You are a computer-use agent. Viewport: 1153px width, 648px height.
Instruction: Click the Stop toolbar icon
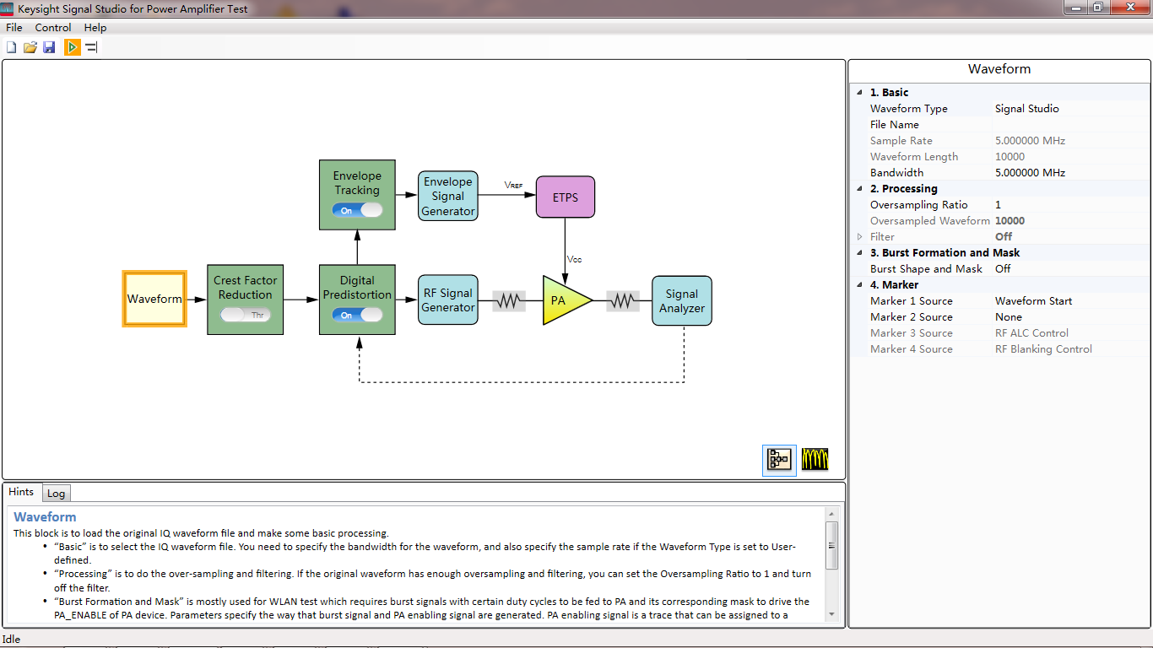[91, 47]
